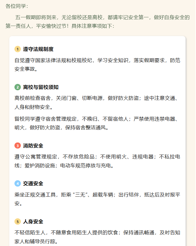Click the paragraph starting 离校前检查宿舍
The image size is (196, 246).
(97, 103)
